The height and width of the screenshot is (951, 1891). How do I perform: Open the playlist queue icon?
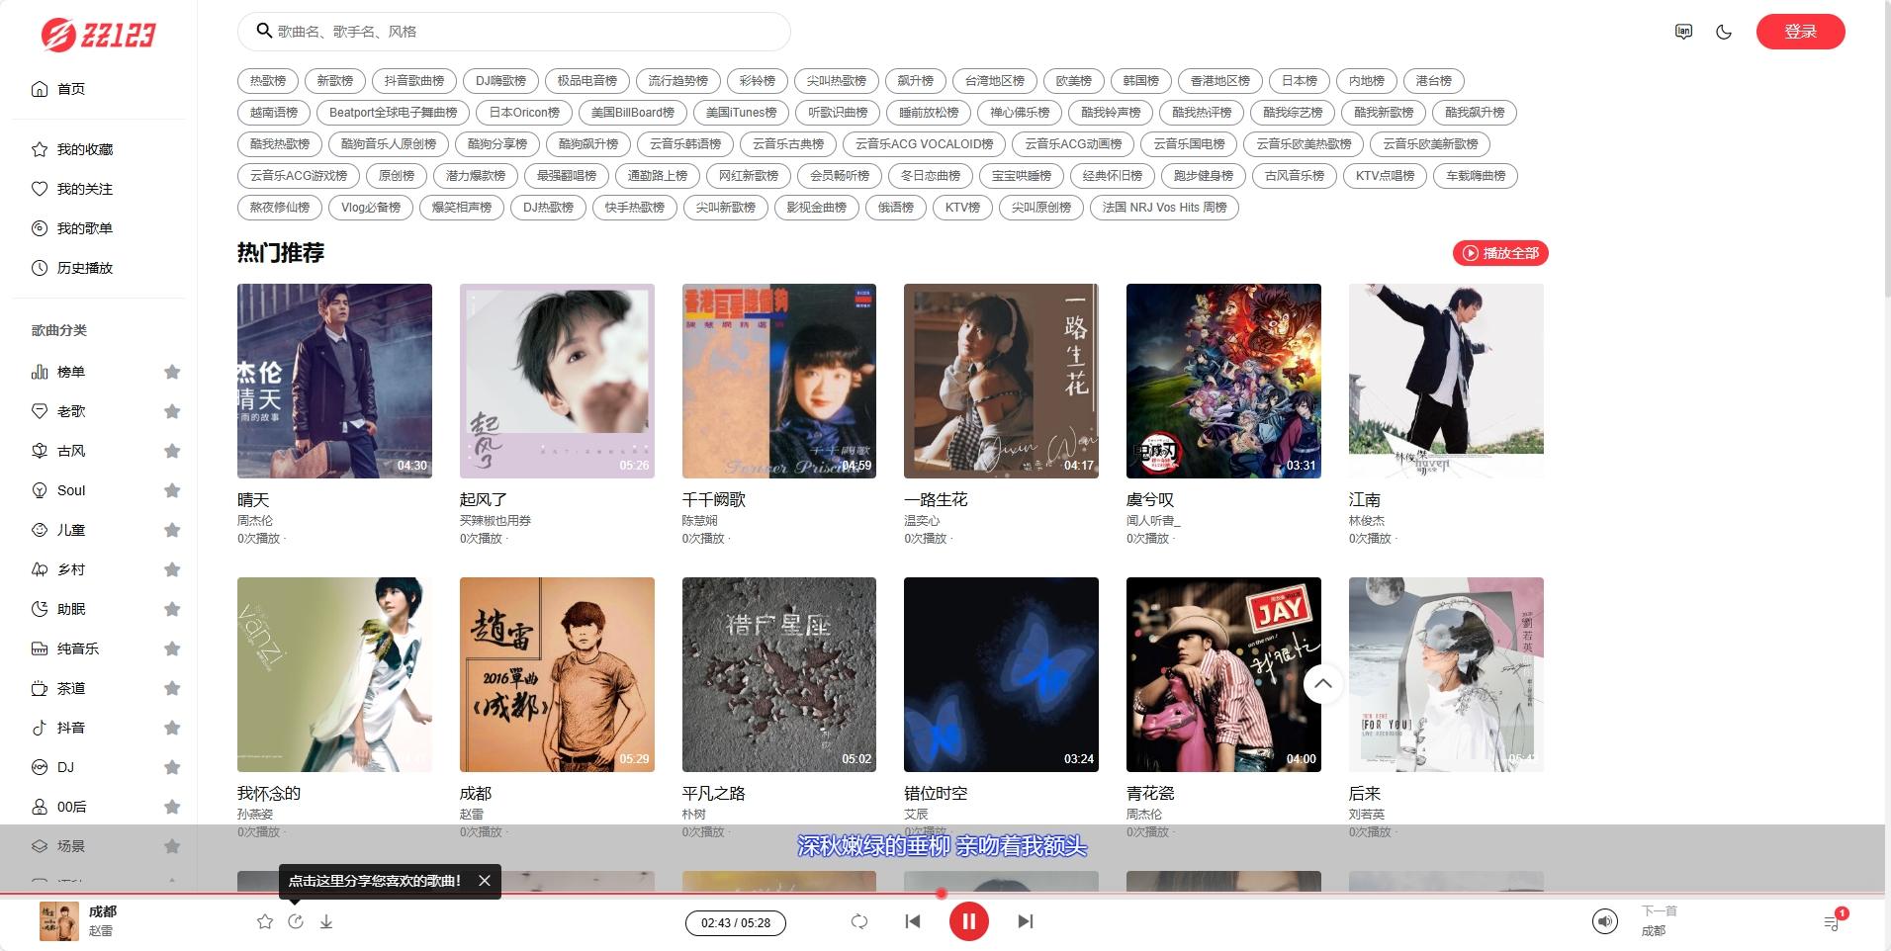(1832, 922)
